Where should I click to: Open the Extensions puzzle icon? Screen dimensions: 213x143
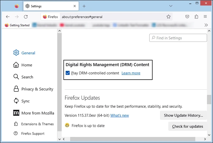tap(196, 17)
